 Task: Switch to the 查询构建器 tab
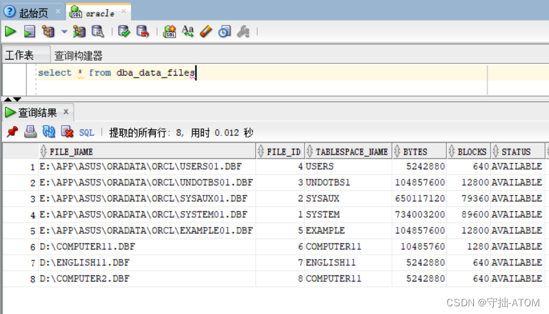pos(78,55)
